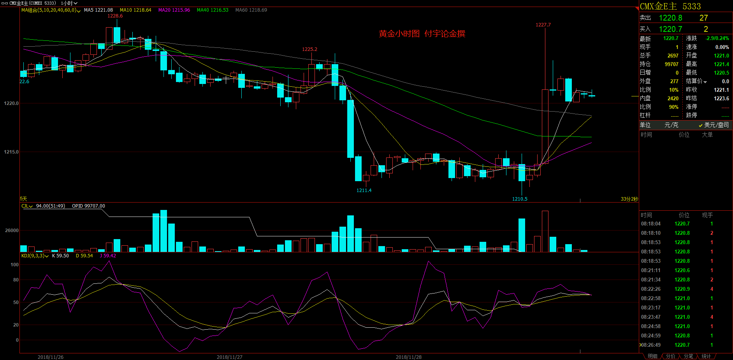
Task: Click the MA40 1216.53 value label
Action: click(213, 10)
